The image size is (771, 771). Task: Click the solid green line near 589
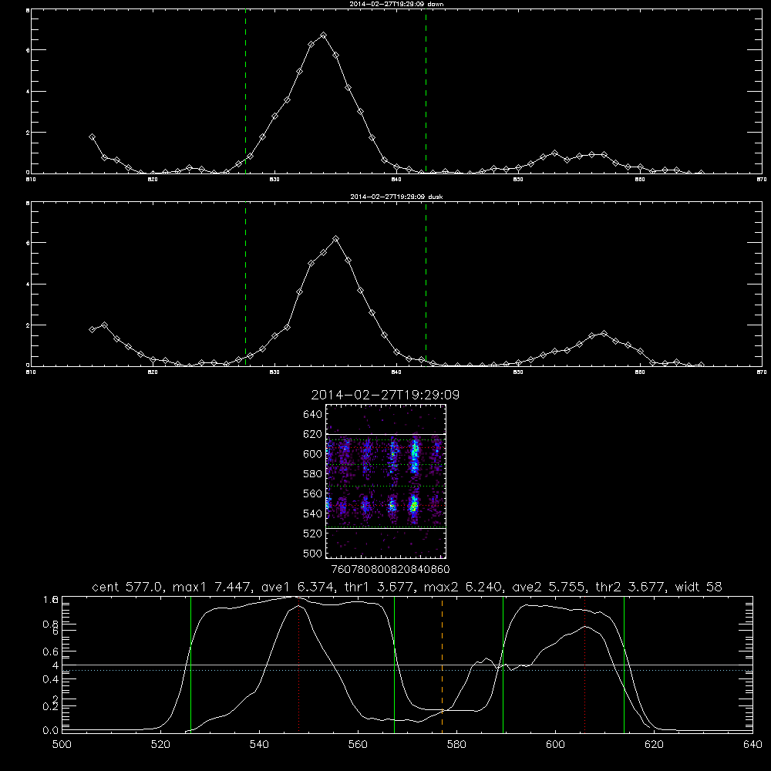click(x=503, y=664)
